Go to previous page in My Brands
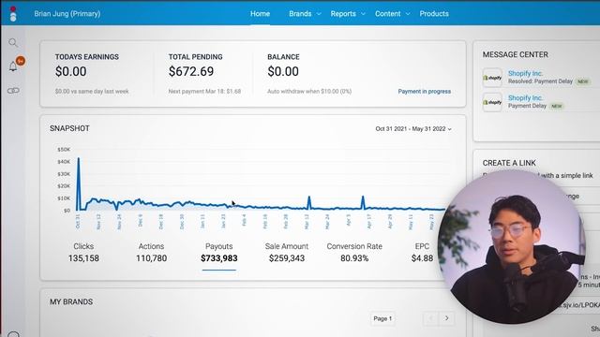The image size is (600, 337). 431,318
